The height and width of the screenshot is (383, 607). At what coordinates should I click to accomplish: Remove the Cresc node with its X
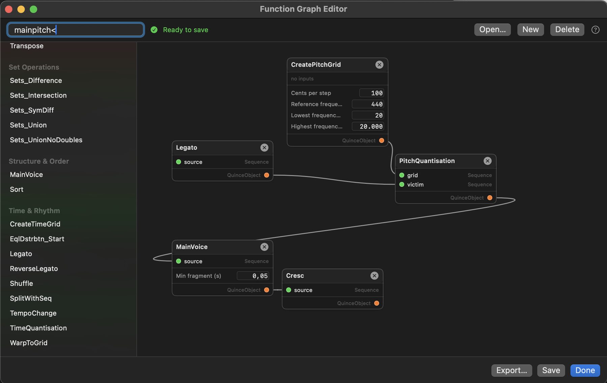(374, 276)
